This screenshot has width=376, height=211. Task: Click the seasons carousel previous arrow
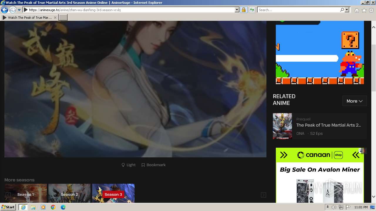tap(8, 195)
